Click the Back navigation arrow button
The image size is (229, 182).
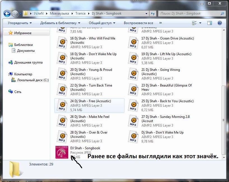(x=7, y=13)
